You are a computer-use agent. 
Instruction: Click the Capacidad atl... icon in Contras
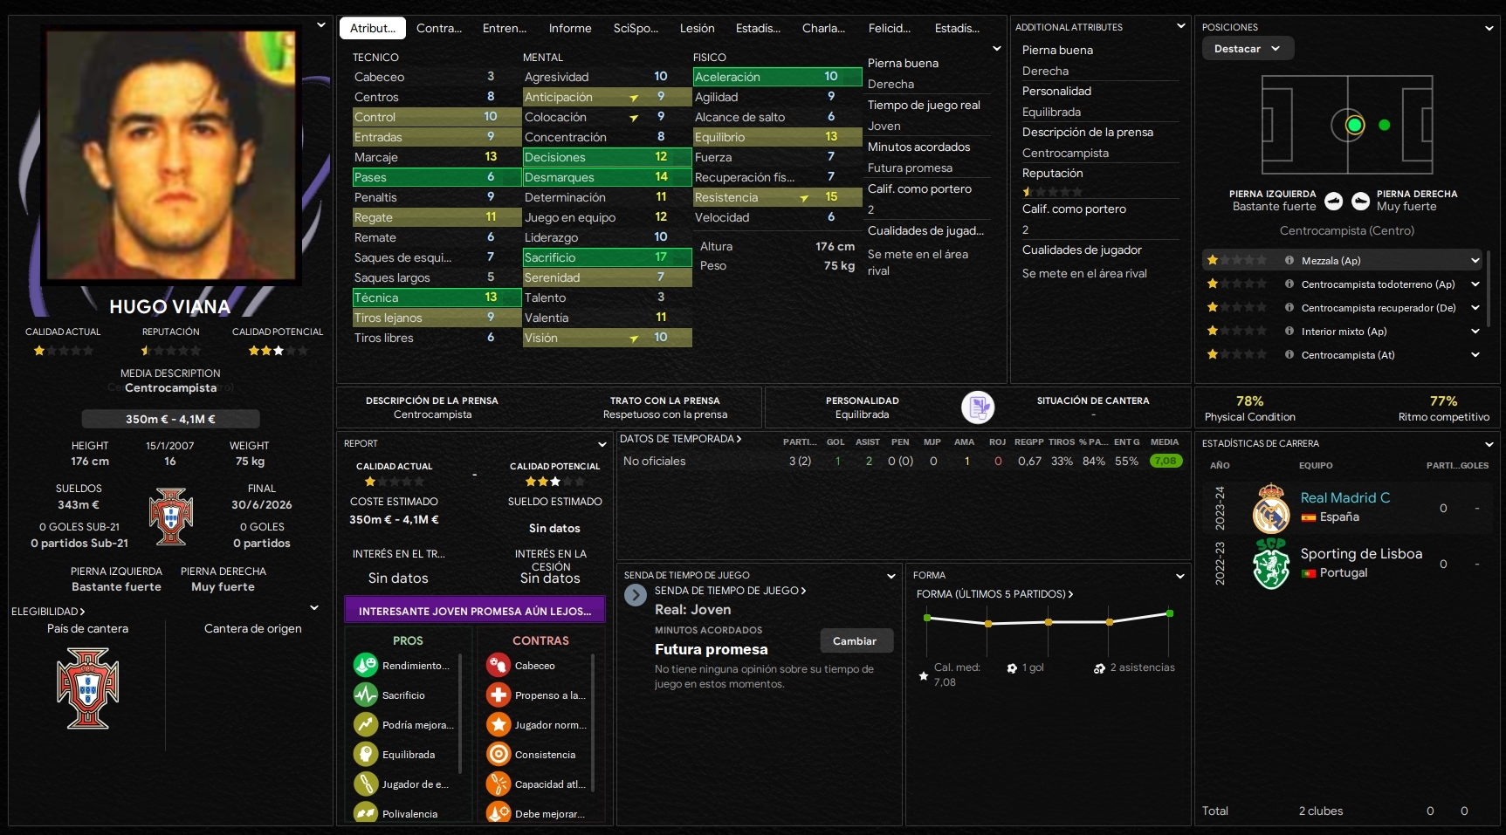pos(499,784)
